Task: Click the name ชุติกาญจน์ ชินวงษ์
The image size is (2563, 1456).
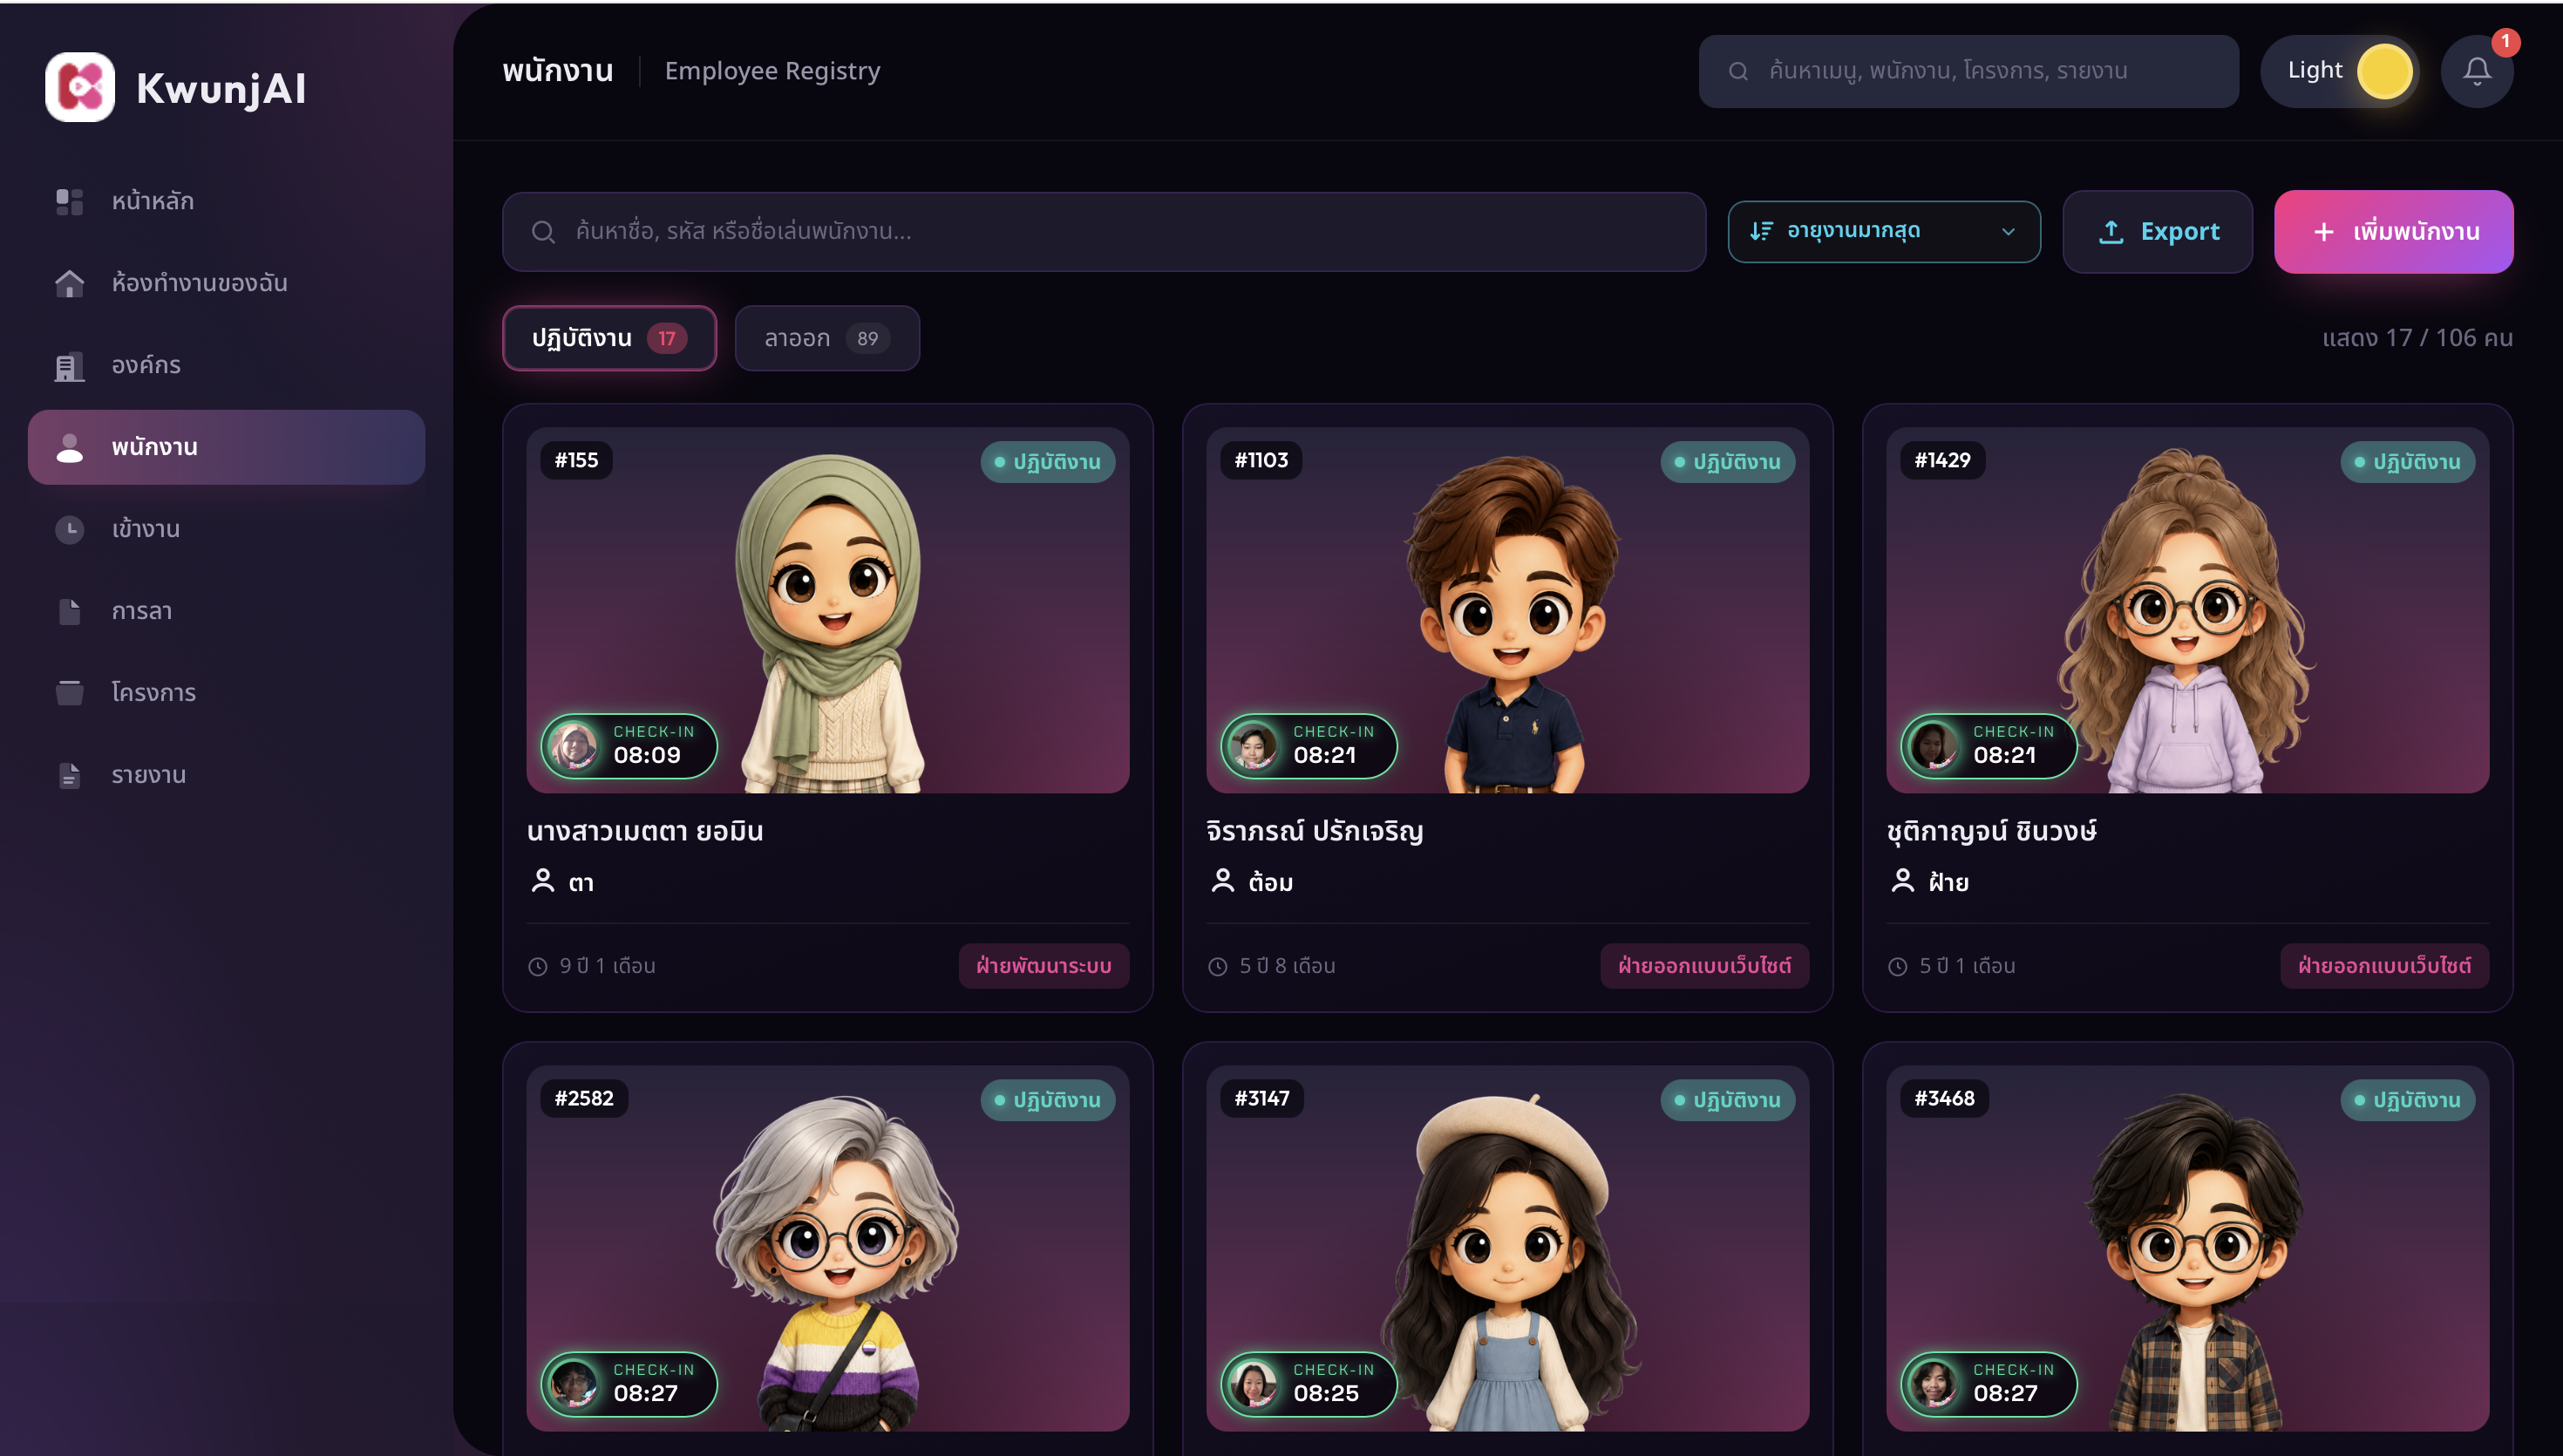Action: (x=1991, y=831)
